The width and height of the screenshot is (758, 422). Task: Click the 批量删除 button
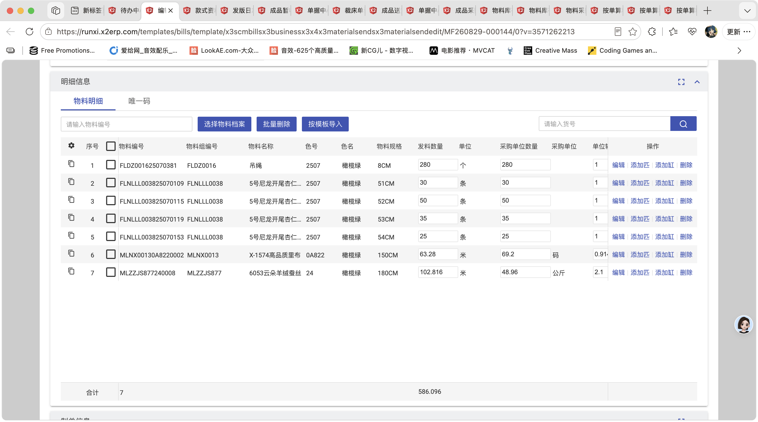276,124
